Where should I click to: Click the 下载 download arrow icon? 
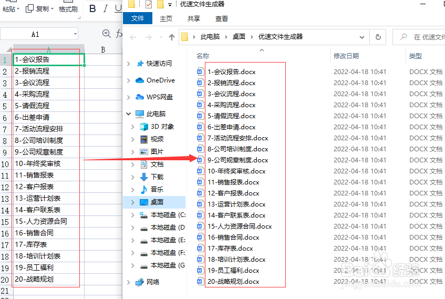144,177
